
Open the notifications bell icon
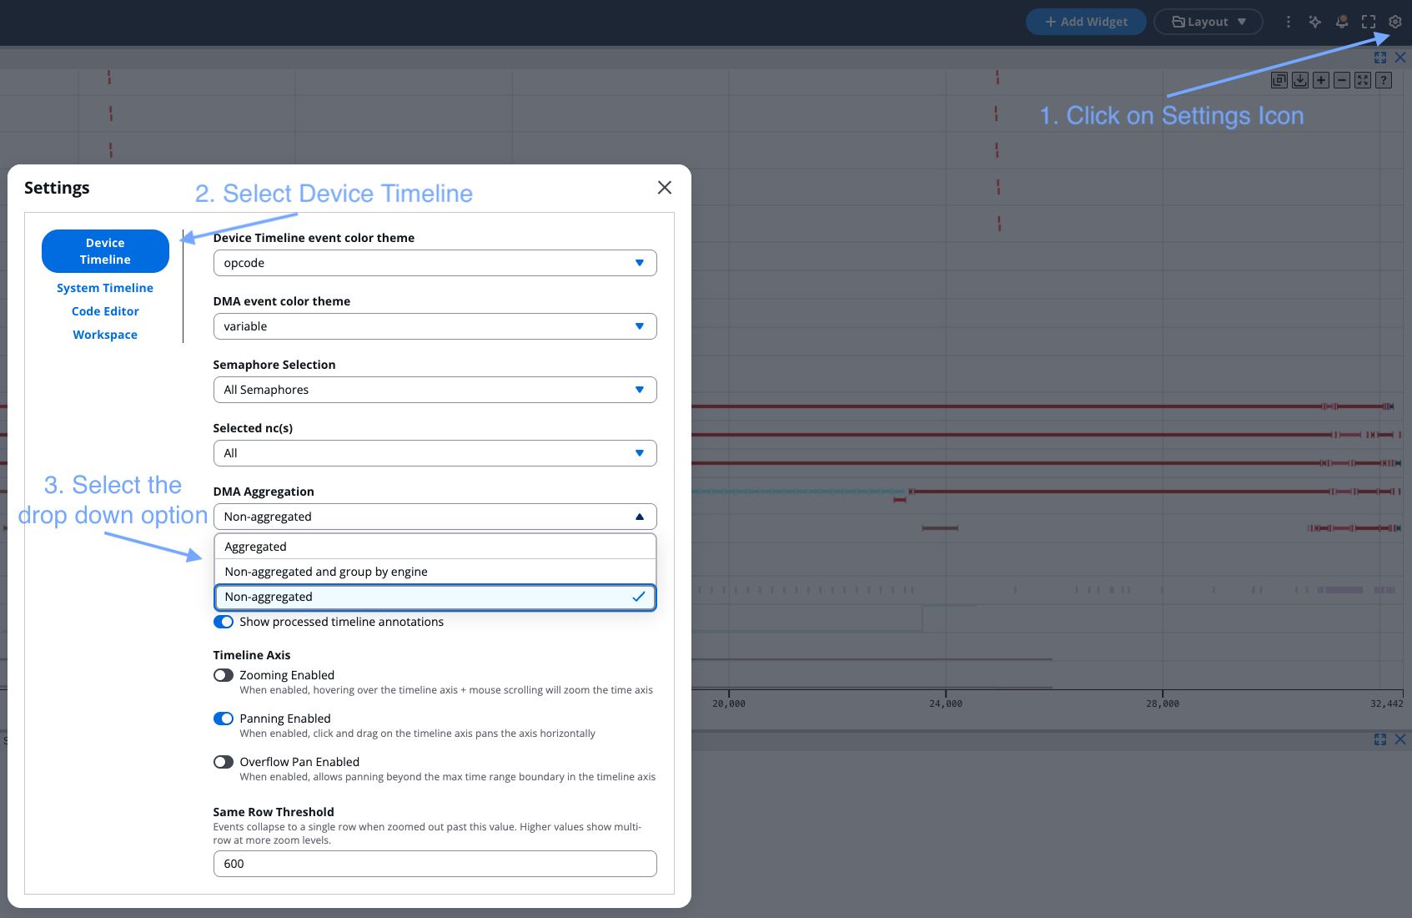[x=1342, y=22]
